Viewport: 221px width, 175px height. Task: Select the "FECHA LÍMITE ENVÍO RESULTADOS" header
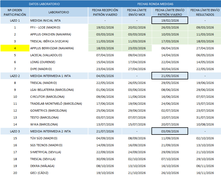(205, 12)
